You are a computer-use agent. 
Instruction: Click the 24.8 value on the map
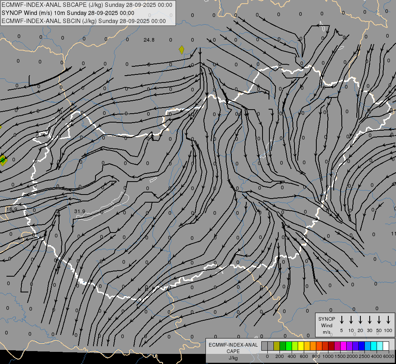point(149,40)
